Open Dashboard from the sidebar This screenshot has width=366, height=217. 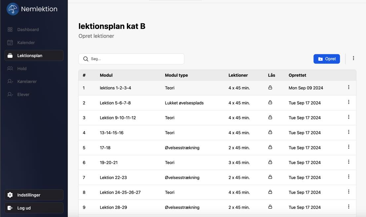point(28,30)
